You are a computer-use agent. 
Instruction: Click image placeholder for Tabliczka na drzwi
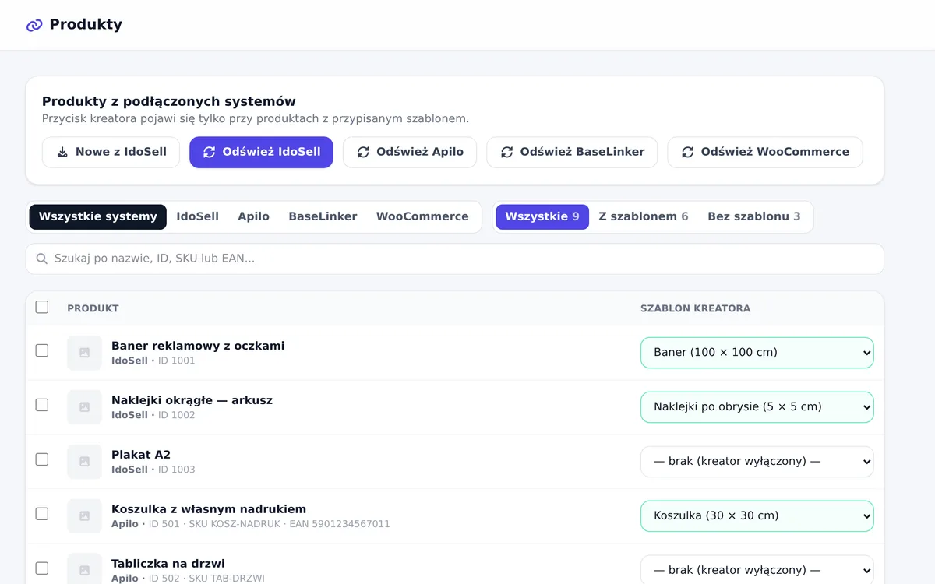click(x=84, y=570)
